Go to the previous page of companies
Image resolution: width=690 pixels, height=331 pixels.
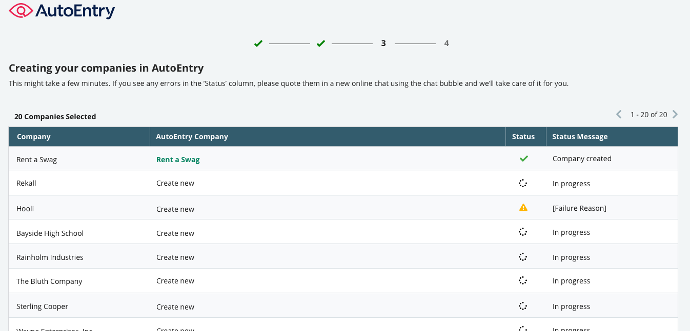(x=619, y=114)
